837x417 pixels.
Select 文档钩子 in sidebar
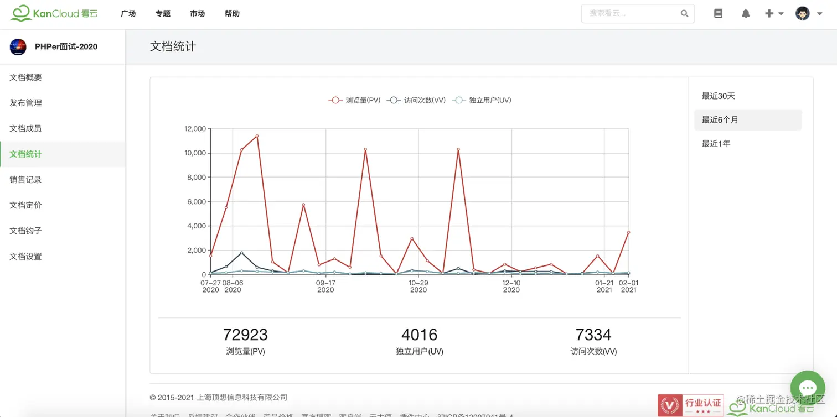point(63,231)
